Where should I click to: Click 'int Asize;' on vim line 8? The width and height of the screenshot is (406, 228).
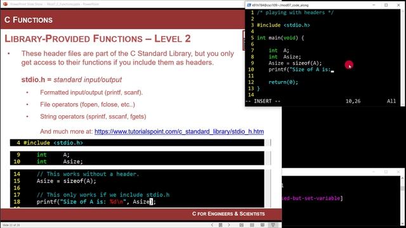285,57
